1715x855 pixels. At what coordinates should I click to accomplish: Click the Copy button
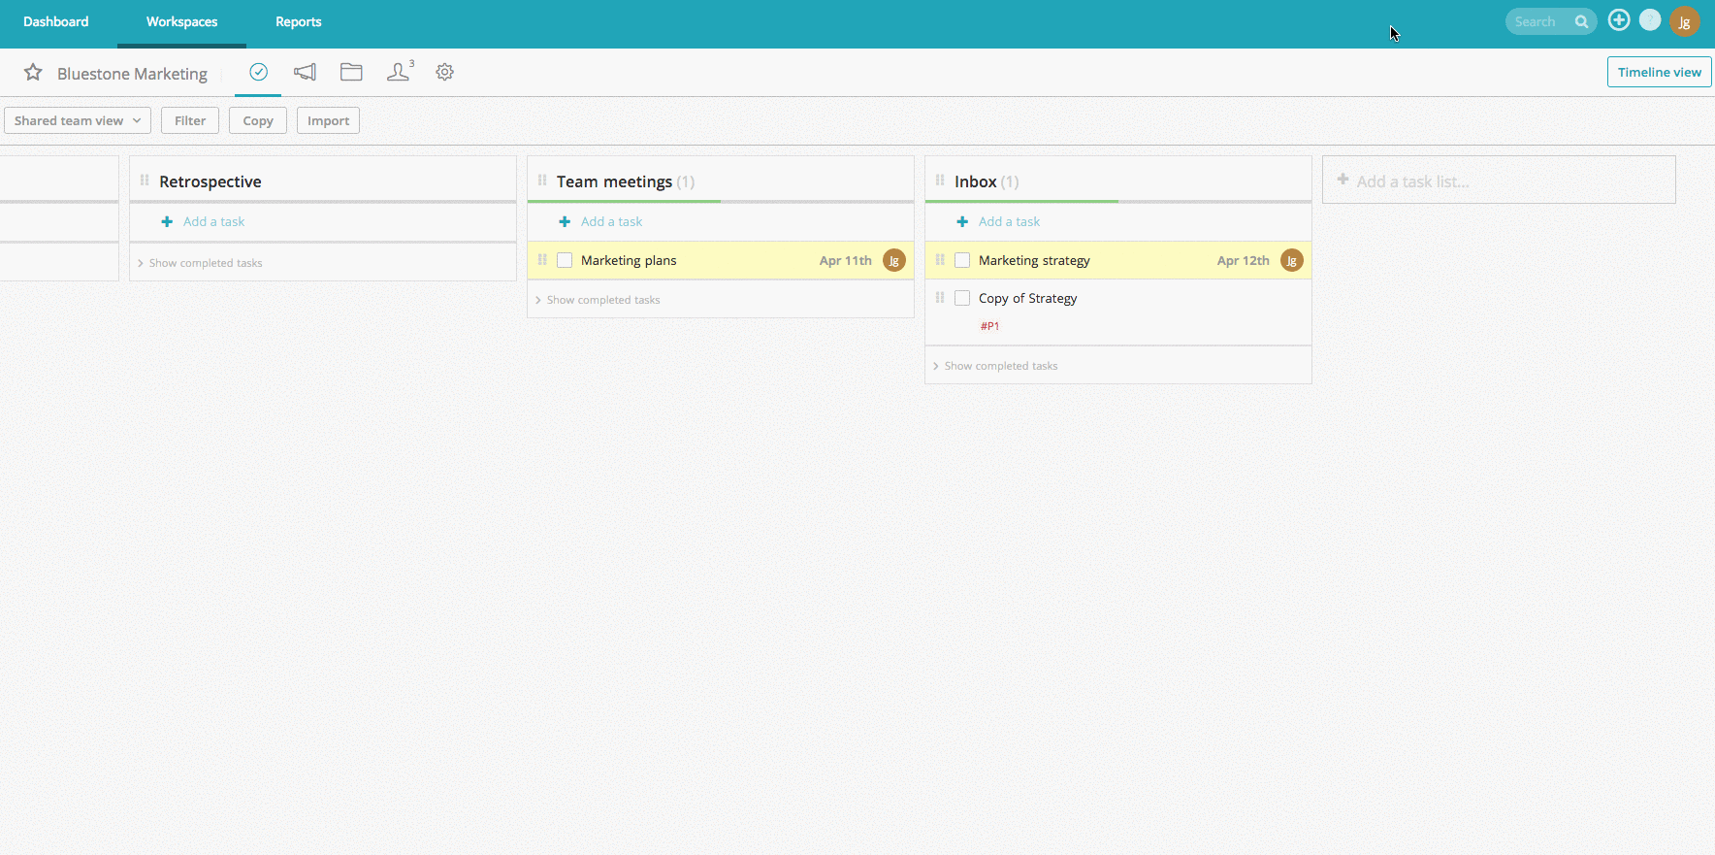258,120
